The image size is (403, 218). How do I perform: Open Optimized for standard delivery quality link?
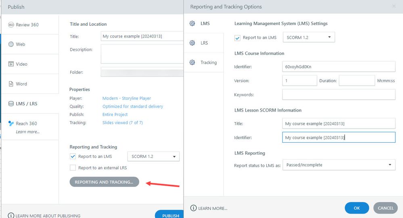pyautogui.click(x=133, y=106)
